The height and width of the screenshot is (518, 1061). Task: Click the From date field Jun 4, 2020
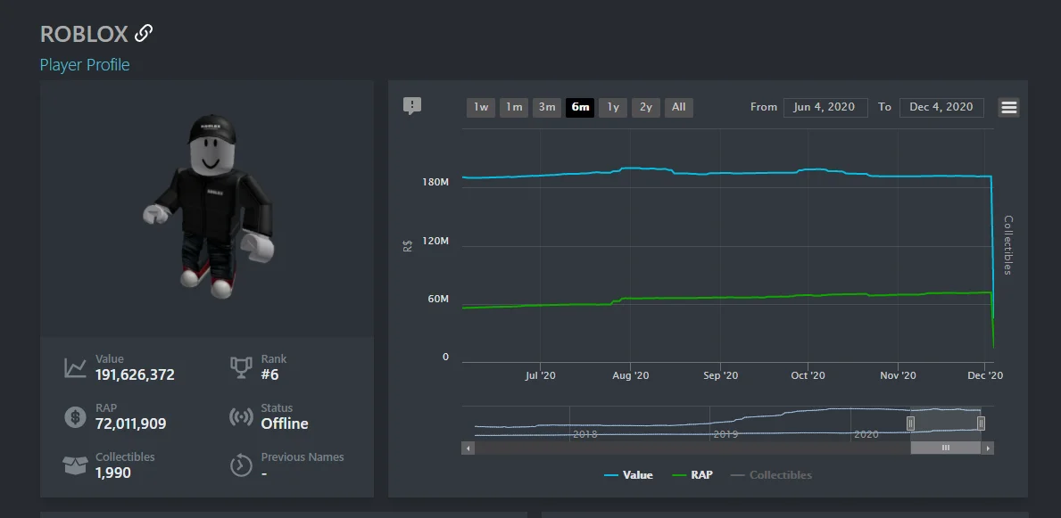click(825, 107)
